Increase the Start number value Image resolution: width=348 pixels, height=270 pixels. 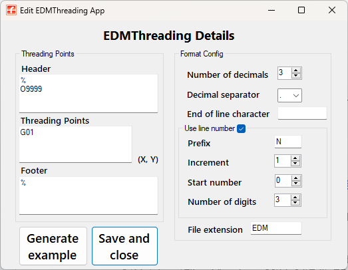(295, 178)
